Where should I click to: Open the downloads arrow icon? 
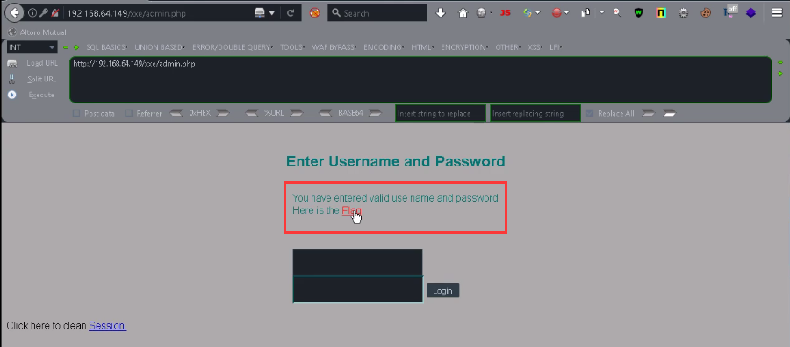[441, 13]
